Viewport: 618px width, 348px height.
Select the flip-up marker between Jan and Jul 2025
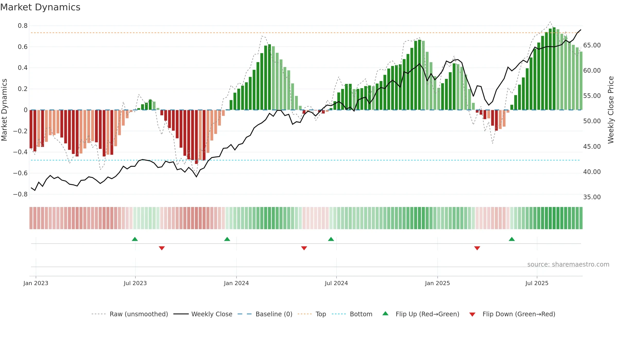(512, 239)
